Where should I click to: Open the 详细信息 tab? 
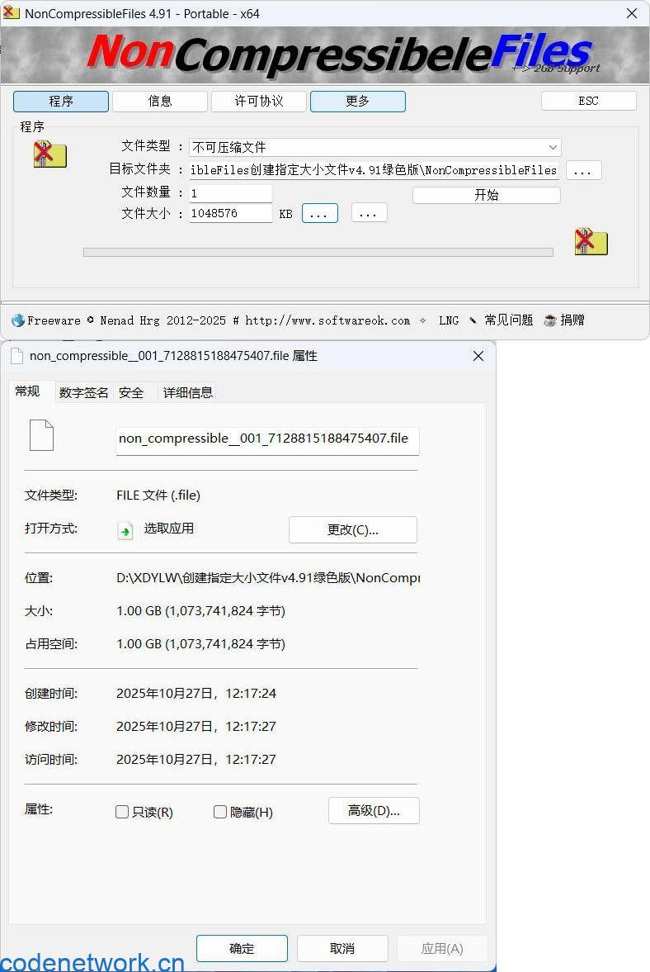click(x=187, y=393)
